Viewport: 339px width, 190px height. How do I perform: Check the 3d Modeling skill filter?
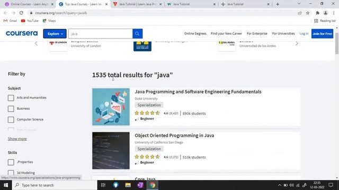11,173
